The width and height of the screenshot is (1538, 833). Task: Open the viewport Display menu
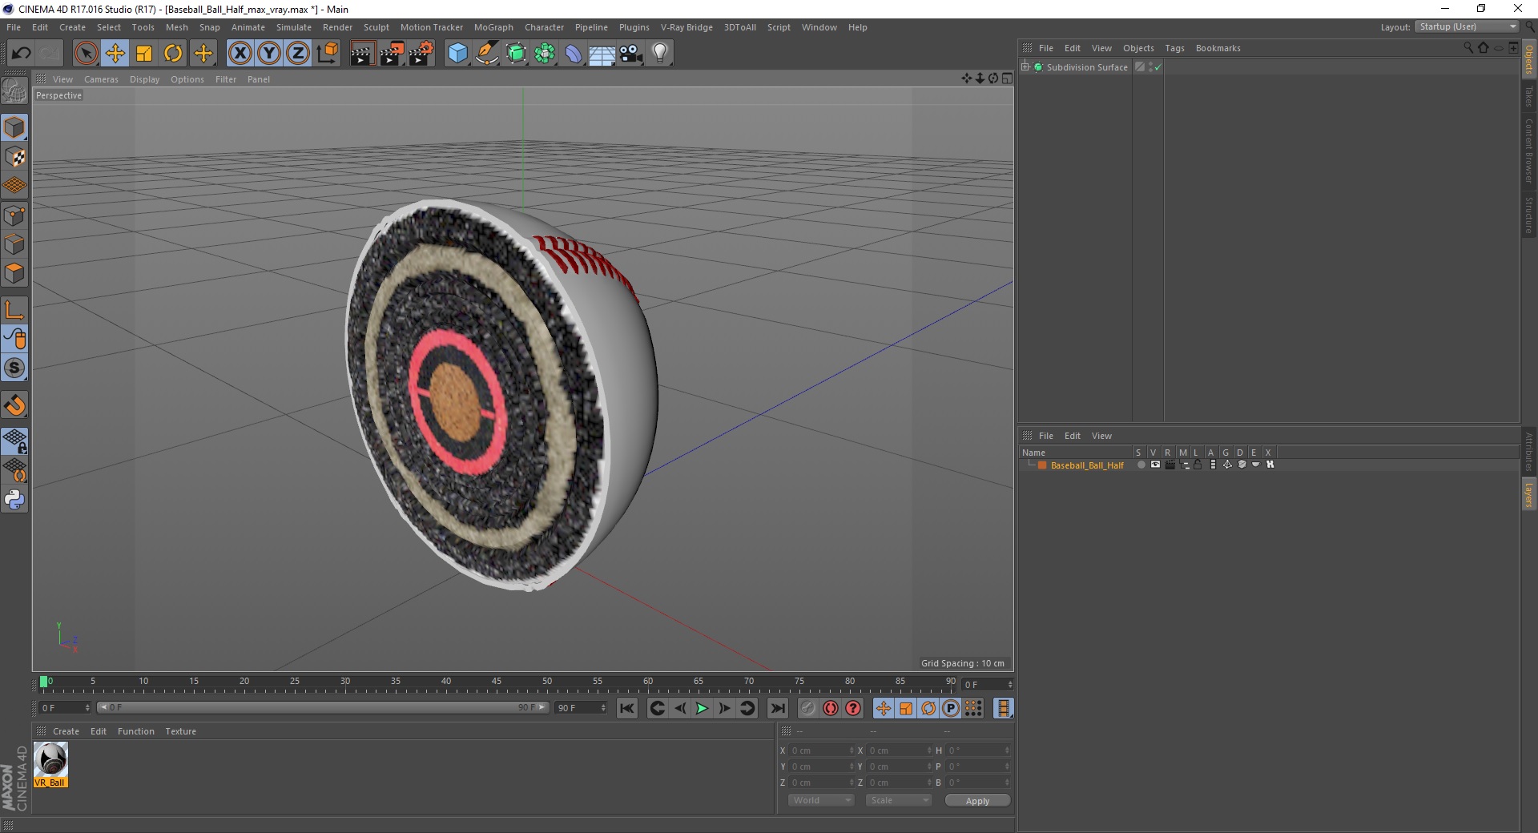tap(144, 79)
